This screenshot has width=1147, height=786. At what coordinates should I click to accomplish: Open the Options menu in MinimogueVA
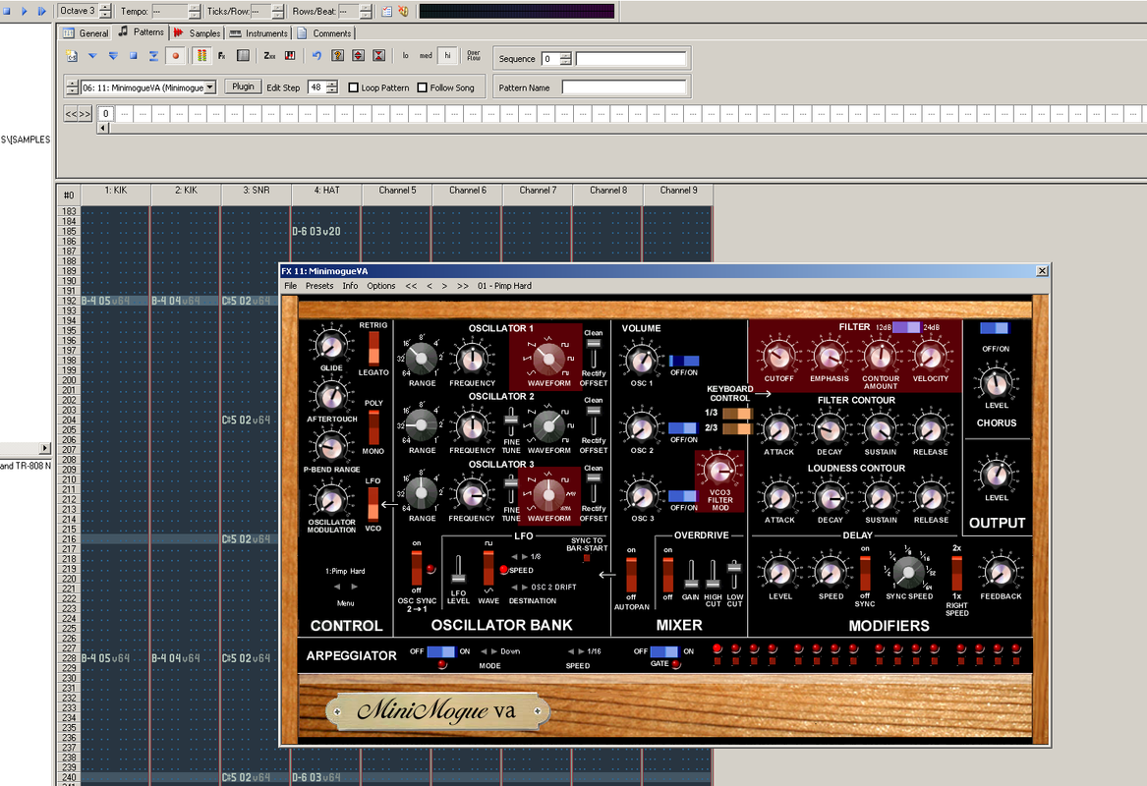[381, 286]
